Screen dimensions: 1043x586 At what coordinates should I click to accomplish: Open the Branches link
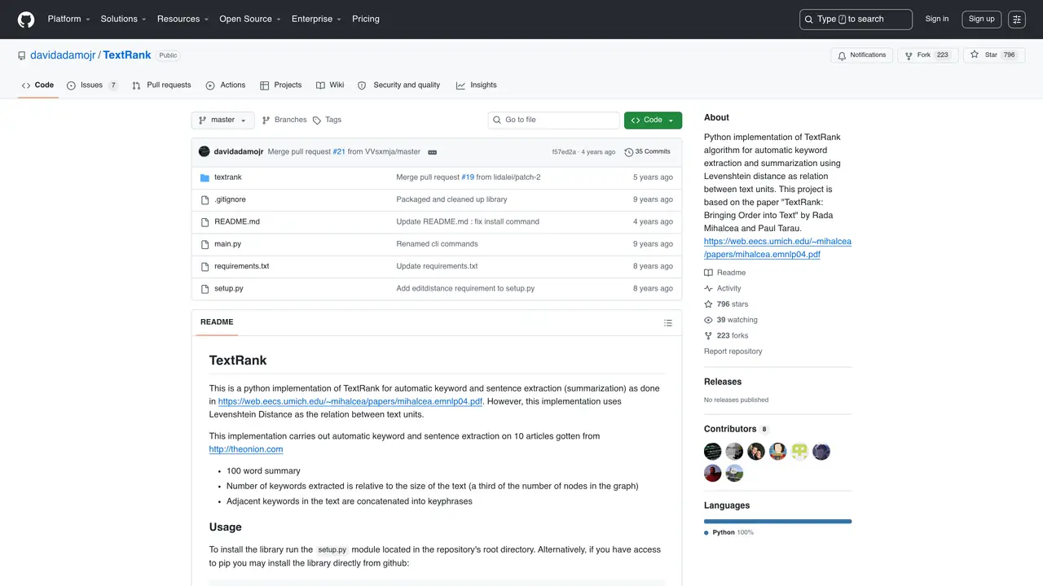point(284,120)
